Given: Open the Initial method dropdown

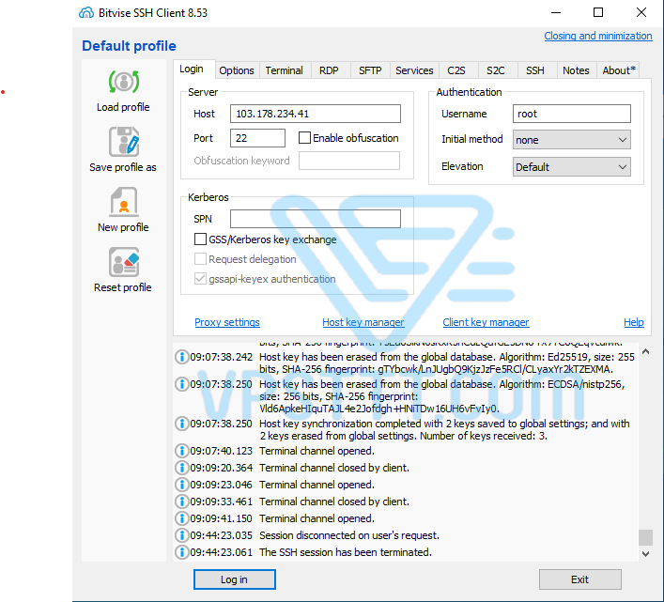Looking at the screenshot, I should (x=572, y=140).
